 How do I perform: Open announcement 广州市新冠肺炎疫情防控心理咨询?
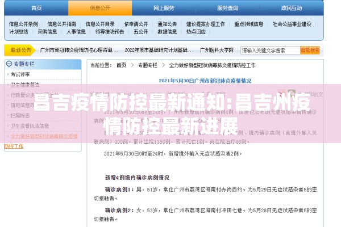(x=80, y=50)
